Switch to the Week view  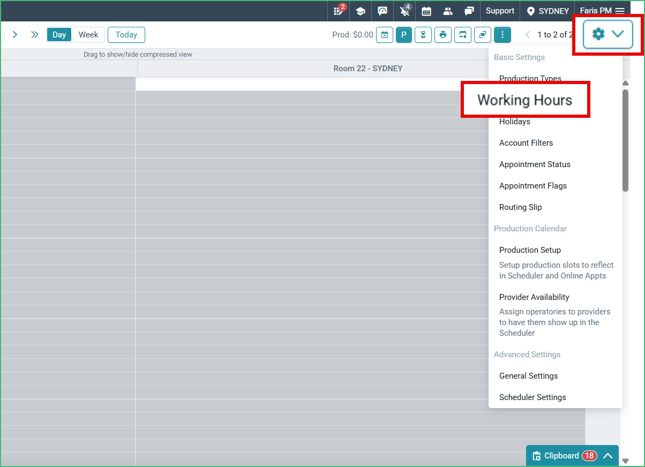88,35
